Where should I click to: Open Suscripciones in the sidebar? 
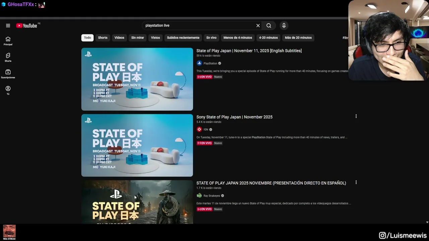(x=8, y=74)
